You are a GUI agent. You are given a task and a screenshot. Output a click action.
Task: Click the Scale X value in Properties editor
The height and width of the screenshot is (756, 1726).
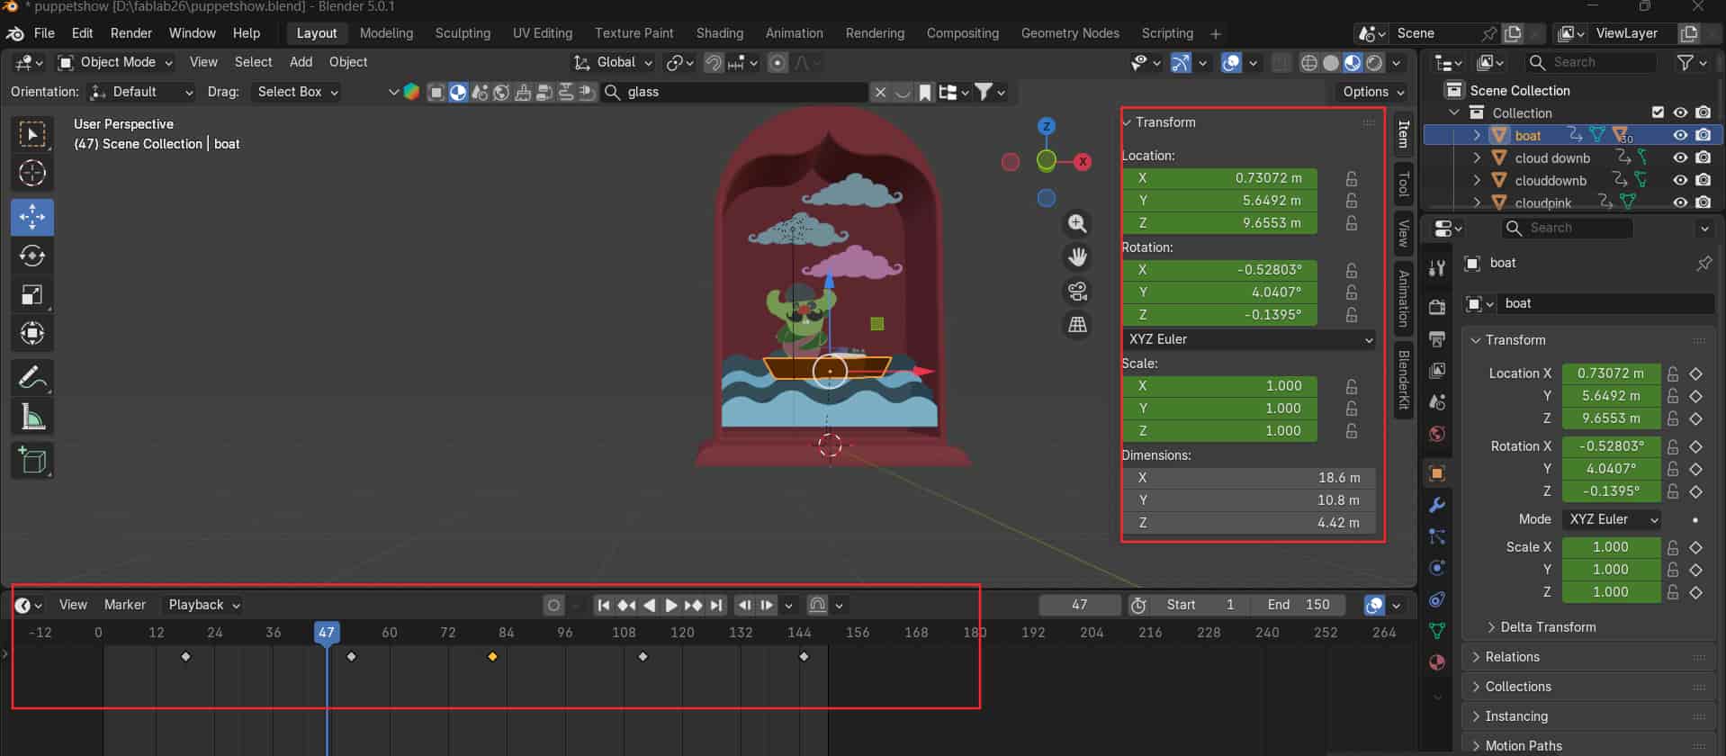(1611, 547)
